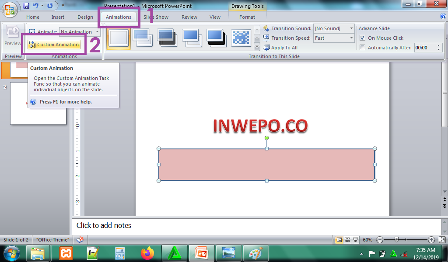This screenshot has height=262, width=448.
Task: Start Slide Show view from status bar
Action: coord(355,240)
